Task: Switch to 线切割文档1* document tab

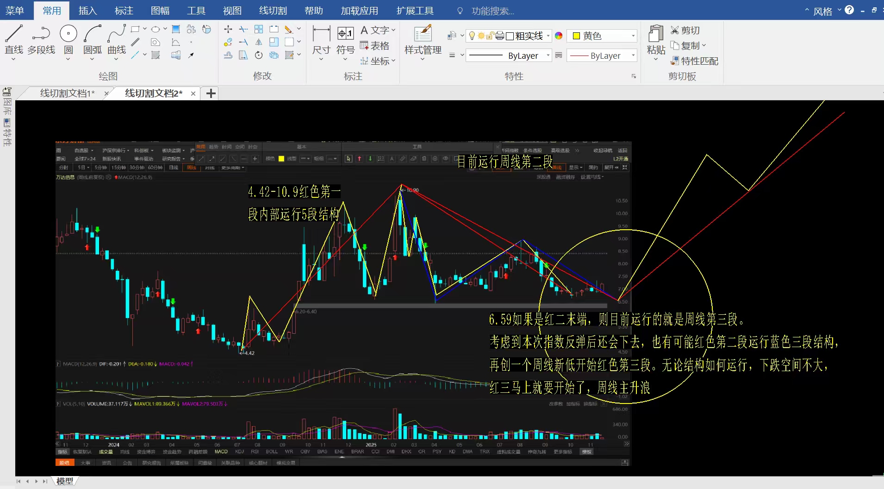Action: [x=68, y=93]
